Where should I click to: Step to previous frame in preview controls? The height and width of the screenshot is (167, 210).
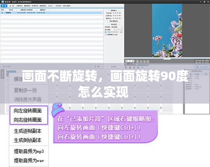coord(145,62)
